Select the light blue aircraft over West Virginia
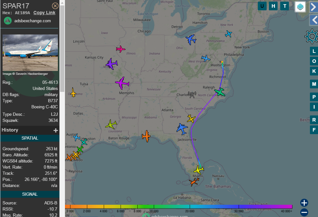Image resolution: width=318 pixels, height=217 pixels. click(206, 58)
